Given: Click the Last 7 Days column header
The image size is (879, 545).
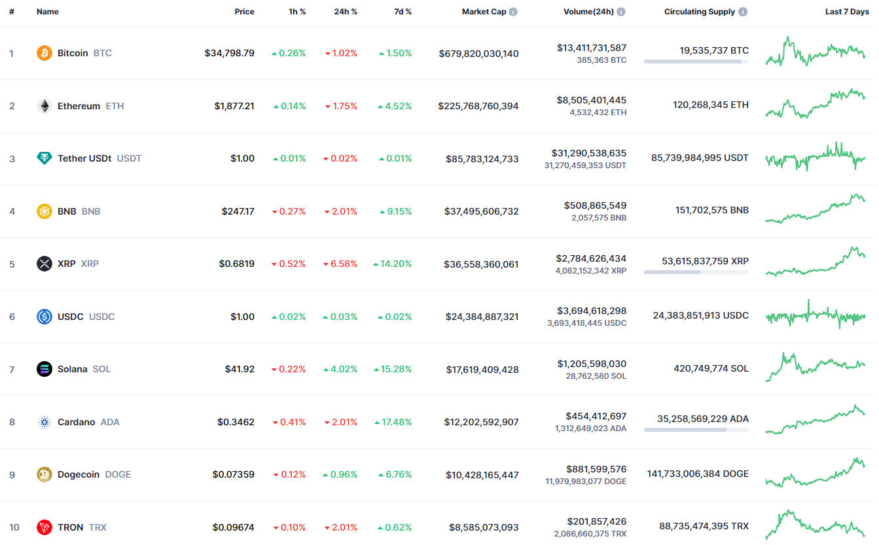Looking at the screenshot, I should [x=847, y=12].
